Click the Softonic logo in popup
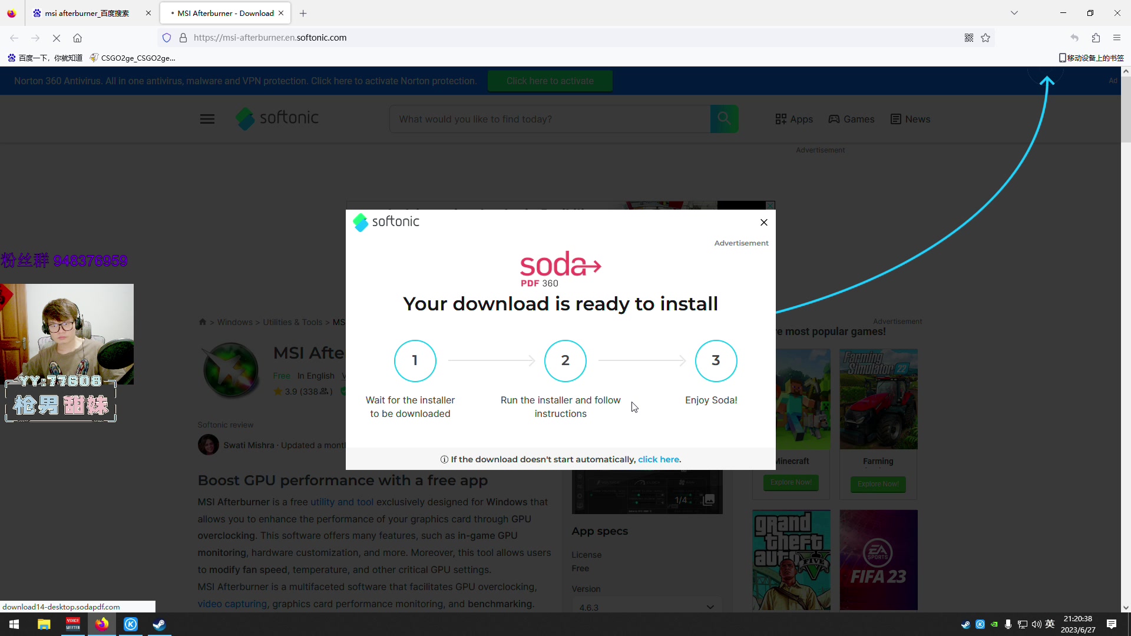This screenshot has width=1131, height=636. click(x=386, y=222)
